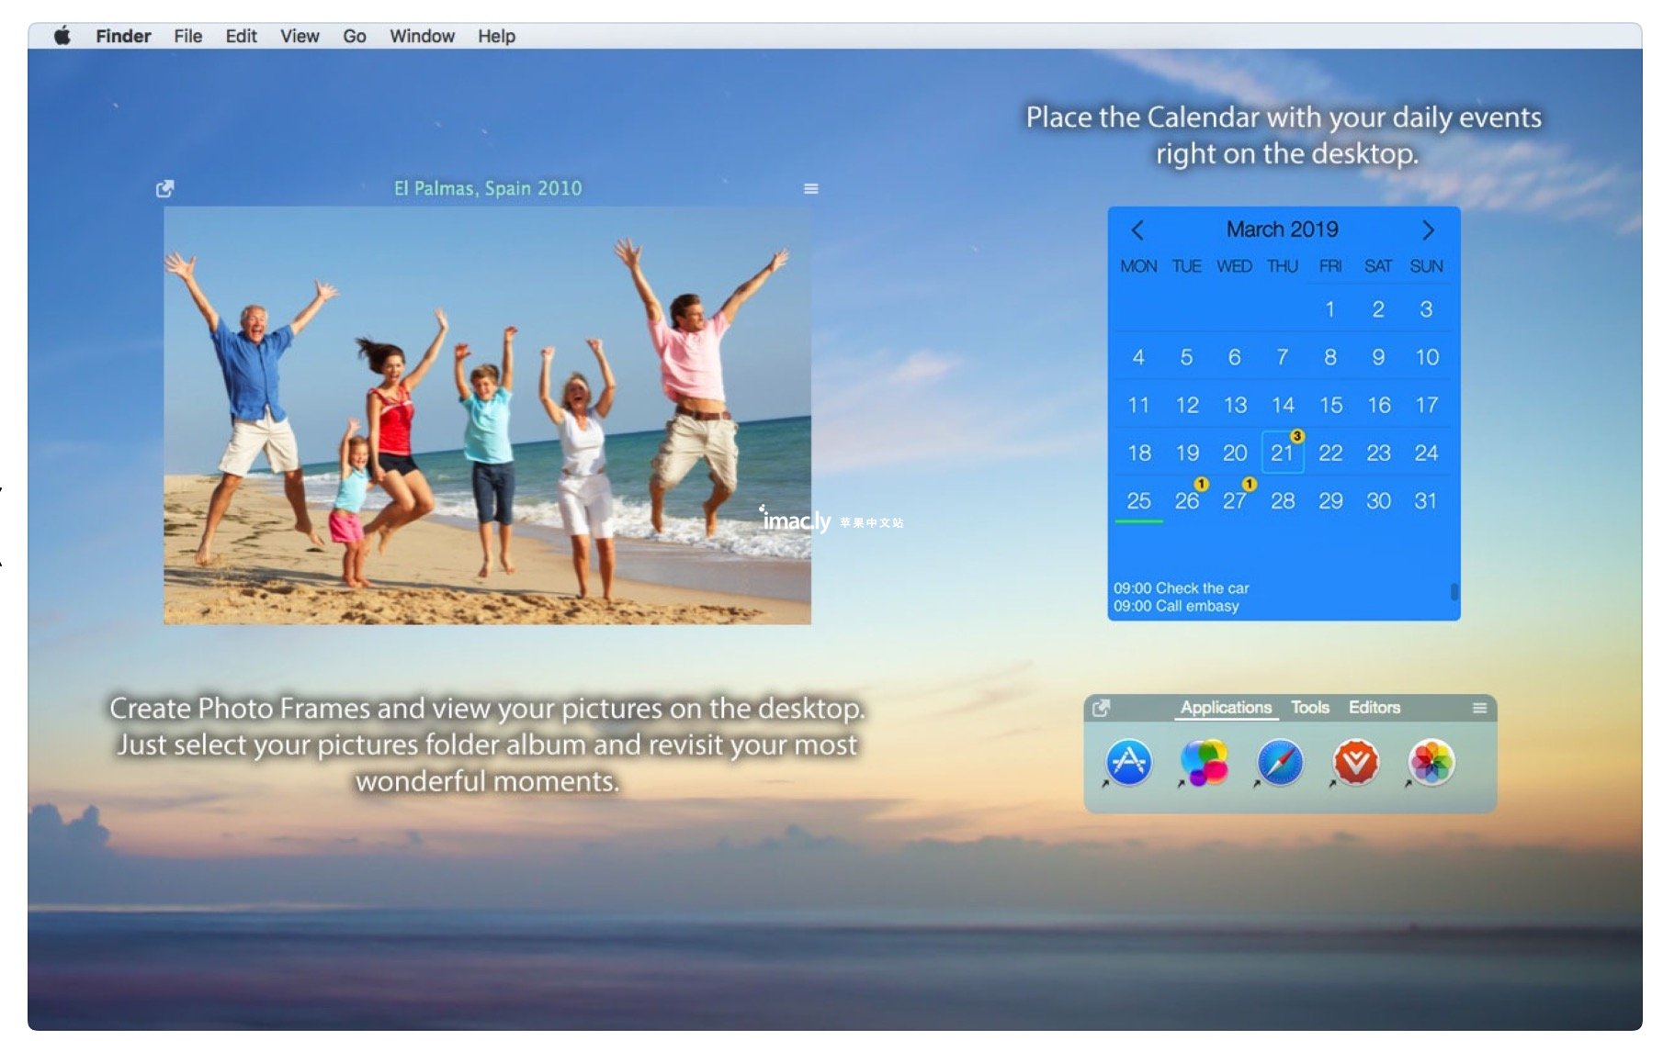1663x1041 pixels.
Task: Launch the colorful Game Center icon
Action: 1204,762
